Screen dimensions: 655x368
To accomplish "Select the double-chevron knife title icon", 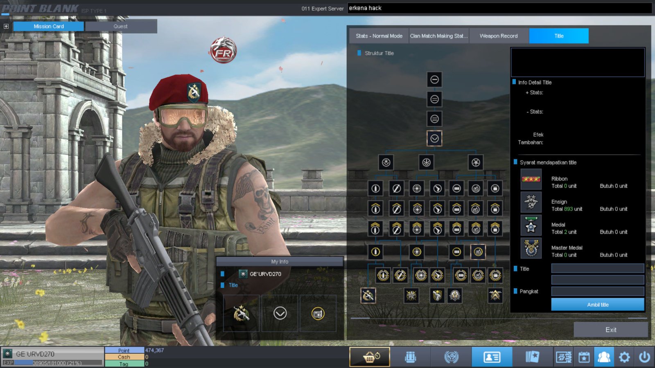I will pyautogui.click(x=396, y=229).
